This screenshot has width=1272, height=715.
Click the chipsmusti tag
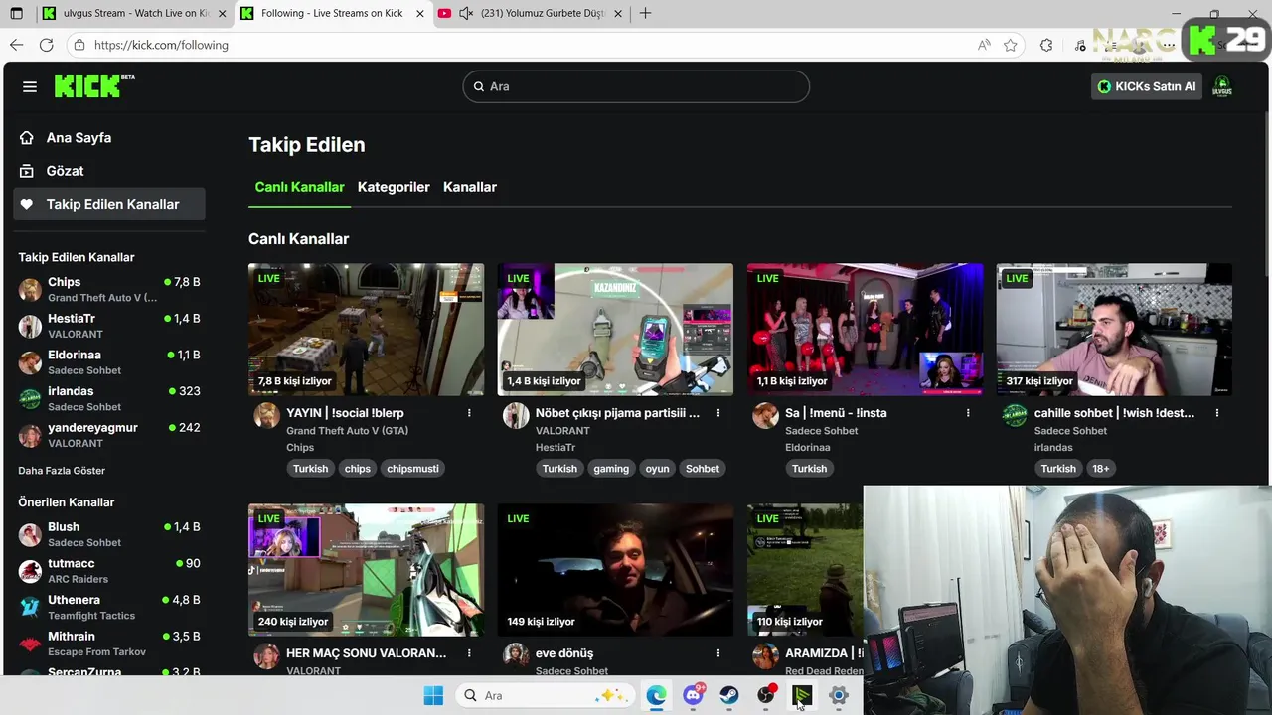click(412, 469)
